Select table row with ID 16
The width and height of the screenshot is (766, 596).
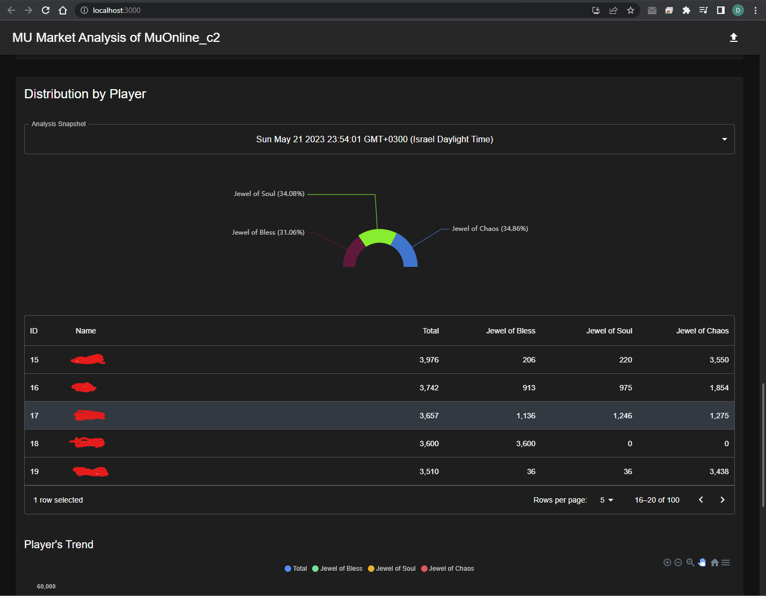pyautogui.click(x=379, y=388)
